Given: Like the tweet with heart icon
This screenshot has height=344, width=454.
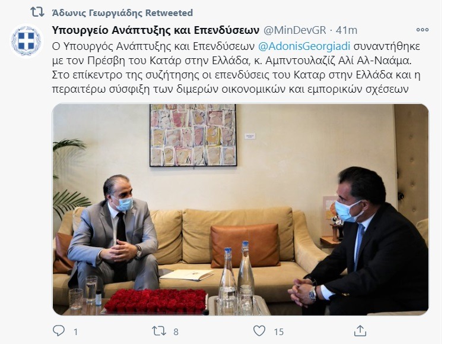Looking at the screenshot, I should 259,331.
